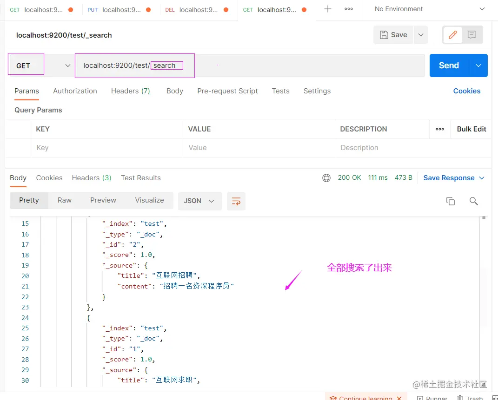Screen dimensions: 498x400
Task: Click line 27 "_id": "1"
Action: pos(123,349)
